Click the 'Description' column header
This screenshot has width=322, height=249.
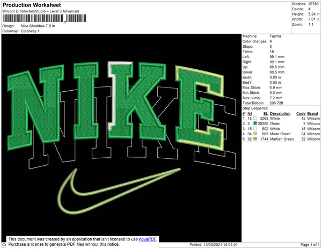coord(280,114)
